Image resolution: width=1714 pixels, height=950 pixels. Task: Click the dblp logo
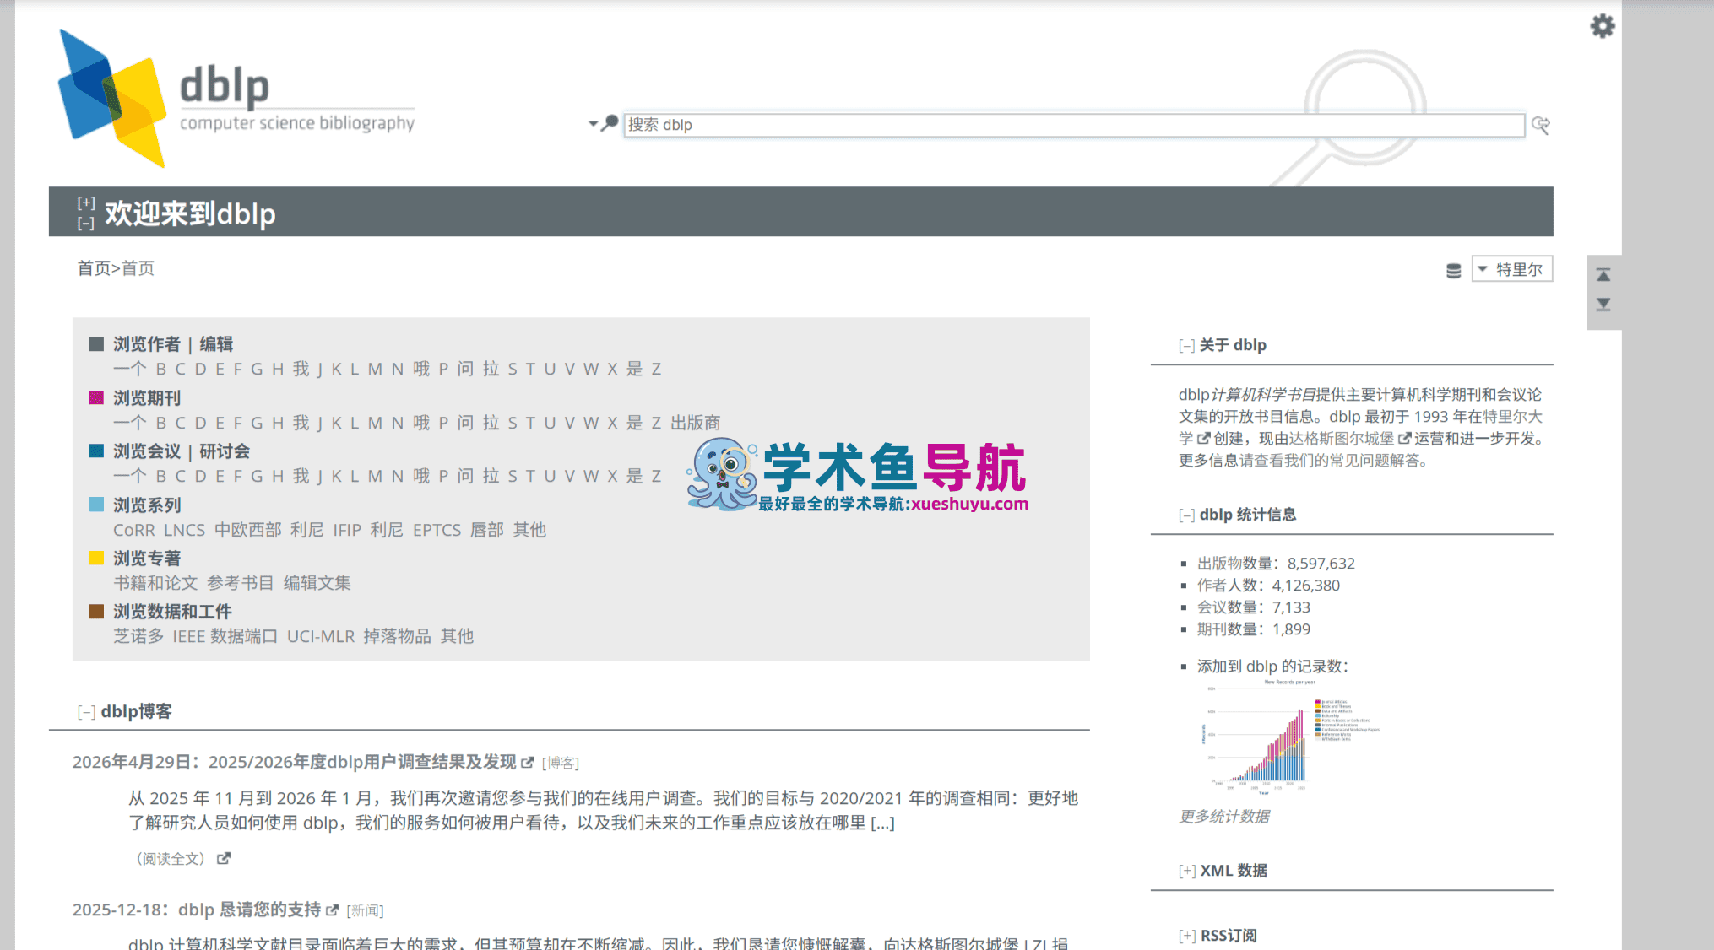[x=236, y=98]
